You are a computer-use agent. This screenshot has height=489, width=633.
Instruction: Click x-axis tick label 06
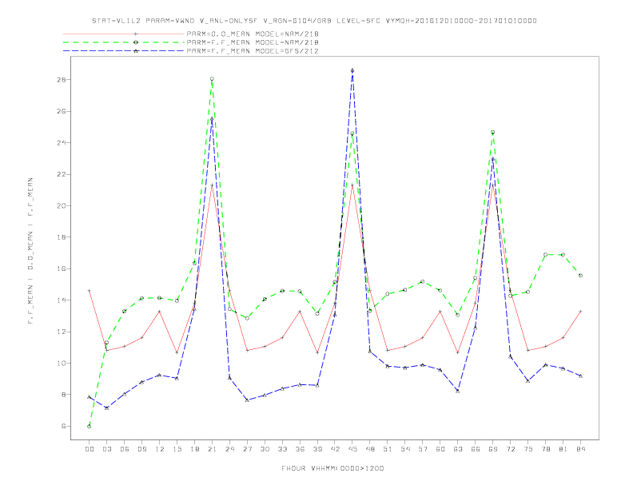[x=125, y=449]
